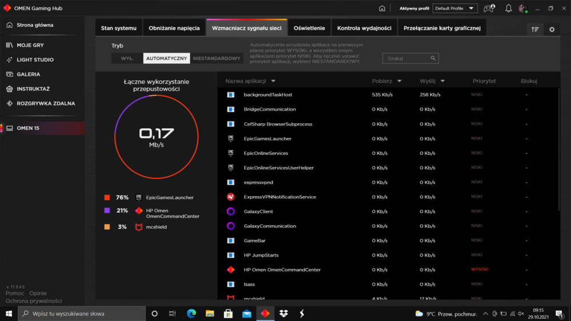Open settings gear icon
The width and height of the screenshot is (571, 321).
pyautogui.click(x=552, y=30)
